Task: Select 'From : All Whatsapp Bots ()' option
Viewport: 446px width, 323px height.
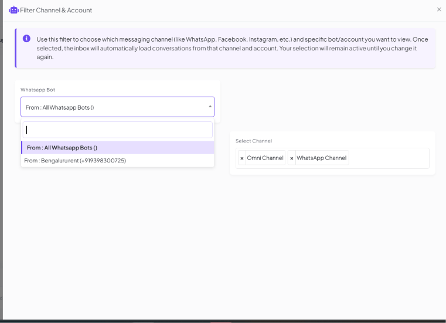Action: click(117, 148)
